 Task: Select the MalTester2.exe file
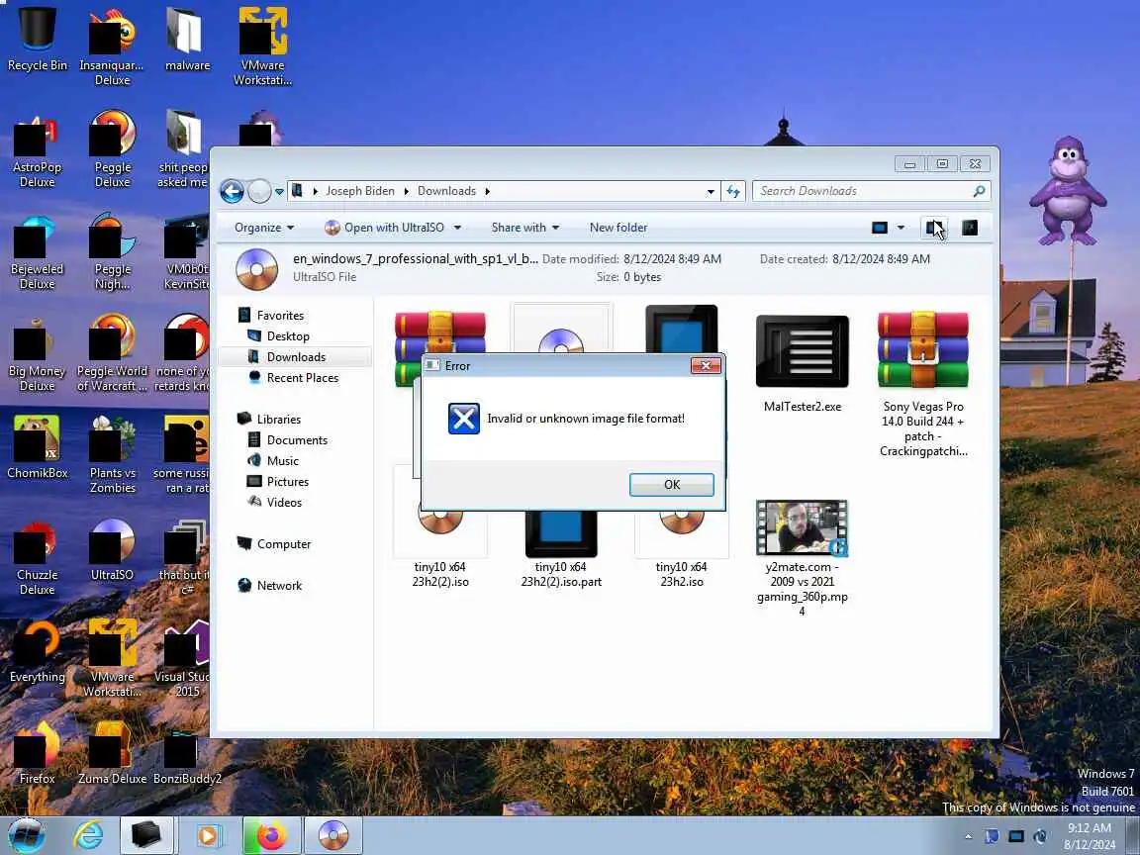802,363
